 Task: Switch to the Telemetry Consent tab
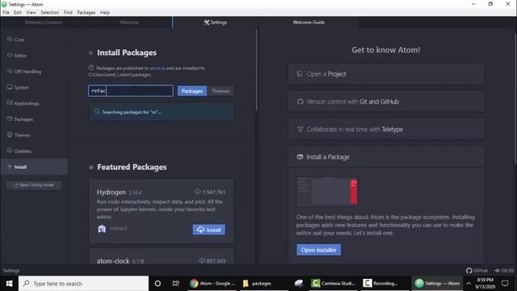[43, 23]
